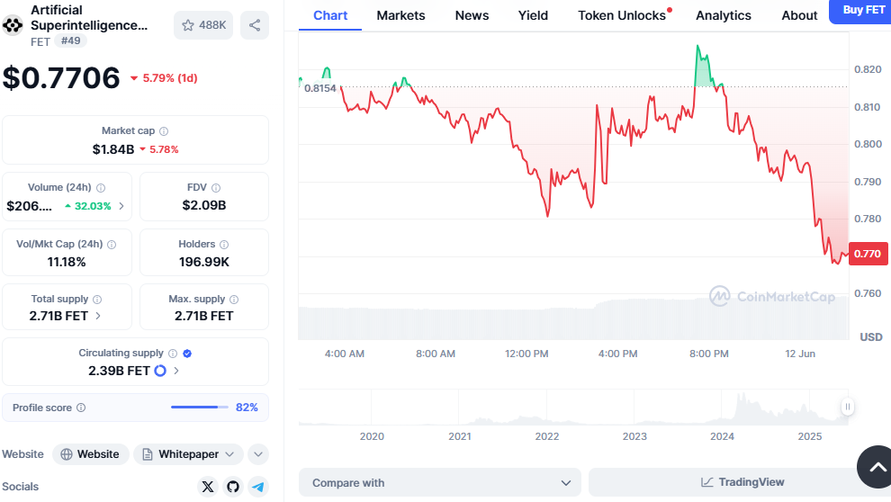Expand Circulating supply details chevron
Screen dimensions: 891x502
(x=176, y=371)
